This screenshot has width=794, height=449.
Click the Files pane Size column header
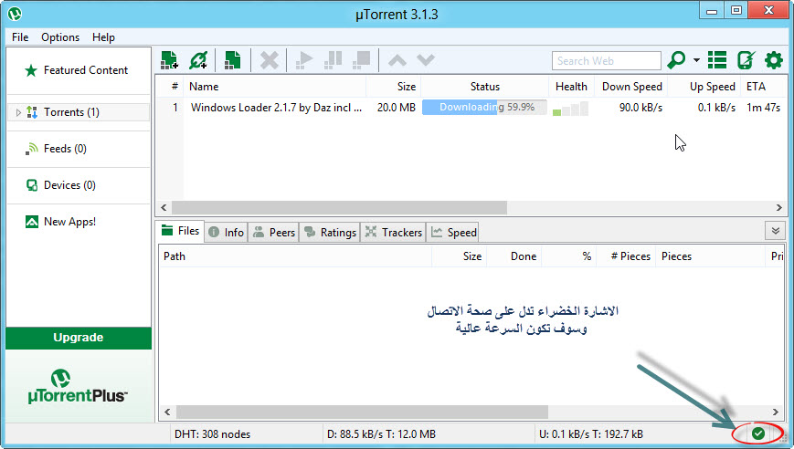click(x=460, y=256)
